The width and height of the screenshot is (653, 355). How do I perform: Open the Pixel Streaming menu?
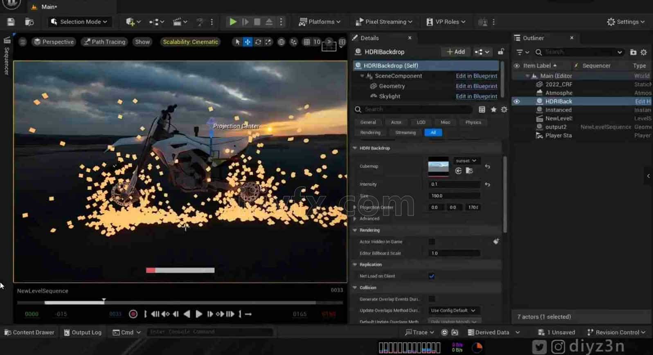[384, 22]
